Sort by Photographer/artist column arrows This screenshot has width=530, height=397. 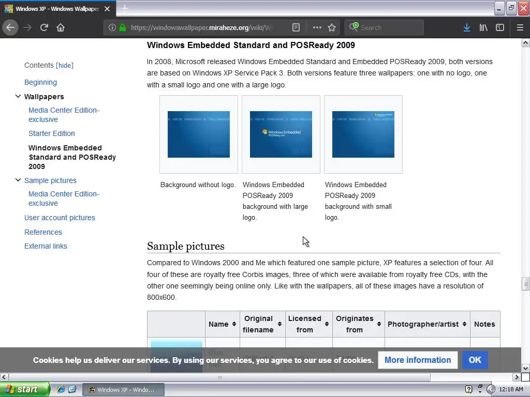tap(464, 324)
